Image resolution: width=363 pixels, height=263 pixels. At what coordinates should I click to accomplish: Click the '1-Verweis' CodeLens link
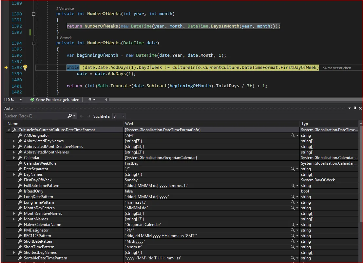pos(64,38)
